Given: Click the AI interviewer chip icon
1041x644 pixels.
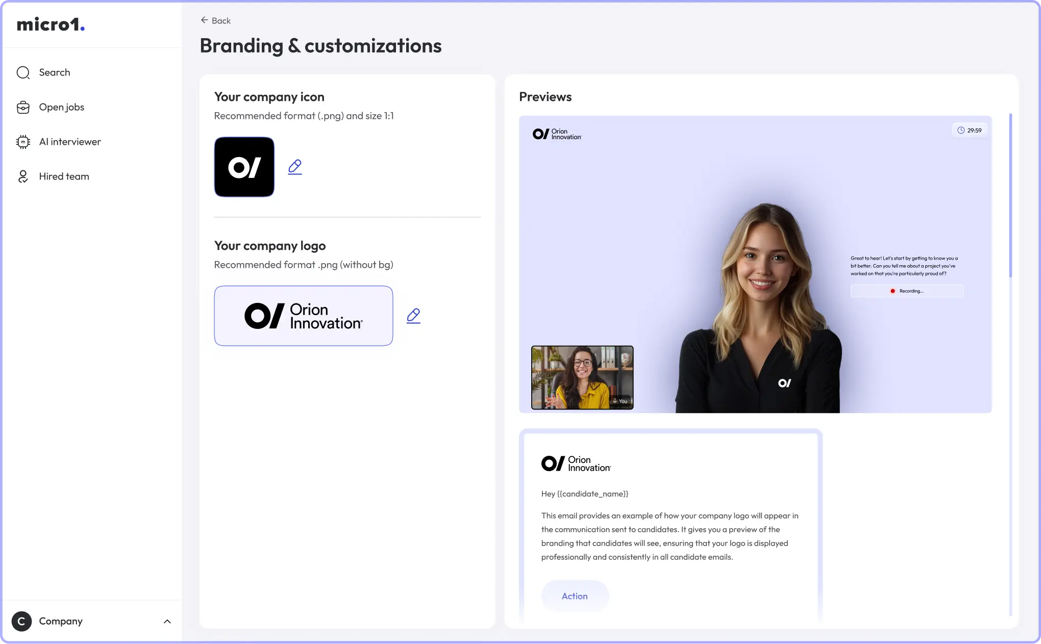Looking at the screenshot, I should click(23, 142).
